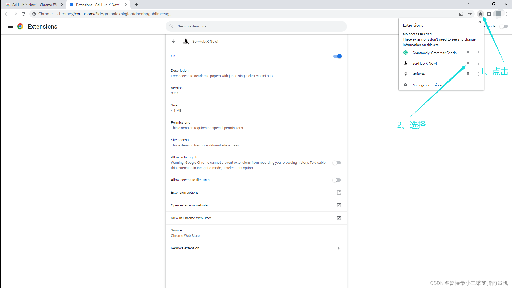
Task: Click Remove extension row
Action: point(256,248)
